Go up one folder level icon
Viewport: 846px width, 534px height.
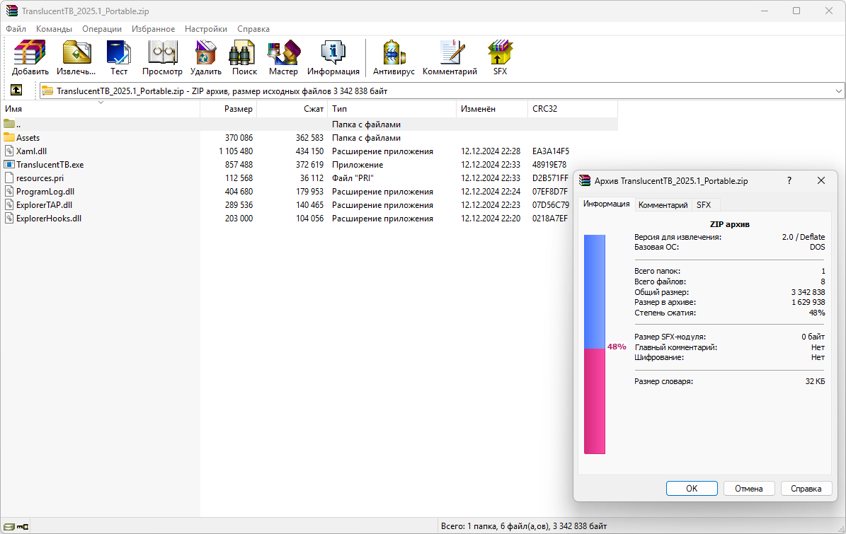click(17, 91)
